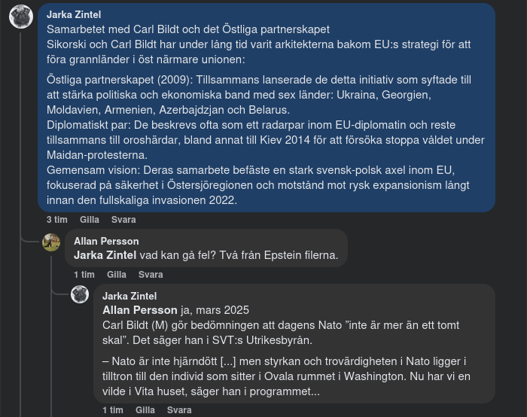
Task: Click Jarka Zintel author name on nested reply
Action: 129,296
